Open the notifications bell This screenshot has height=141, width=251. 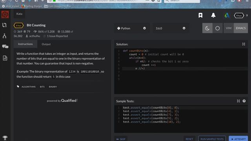[x=213, y=15]
